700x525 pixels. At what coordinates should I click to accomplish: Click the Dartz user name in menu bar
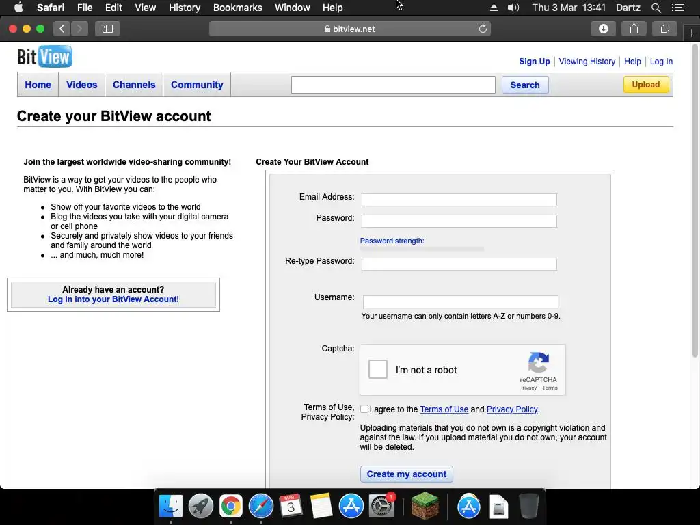pos(628,8)
